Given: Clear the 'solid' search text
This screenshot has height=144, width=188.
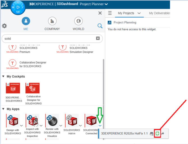Looking at the screenshot, I should tap(98, 38).
